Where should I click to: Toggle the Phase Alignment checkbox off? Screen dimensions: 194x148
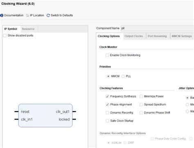107,105
